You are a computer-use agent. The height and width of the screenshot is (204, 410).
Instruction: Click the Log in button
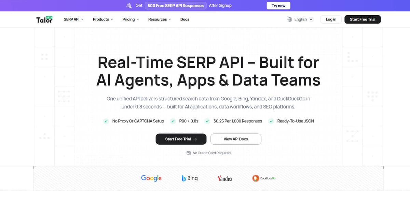[x=331, y=19]
